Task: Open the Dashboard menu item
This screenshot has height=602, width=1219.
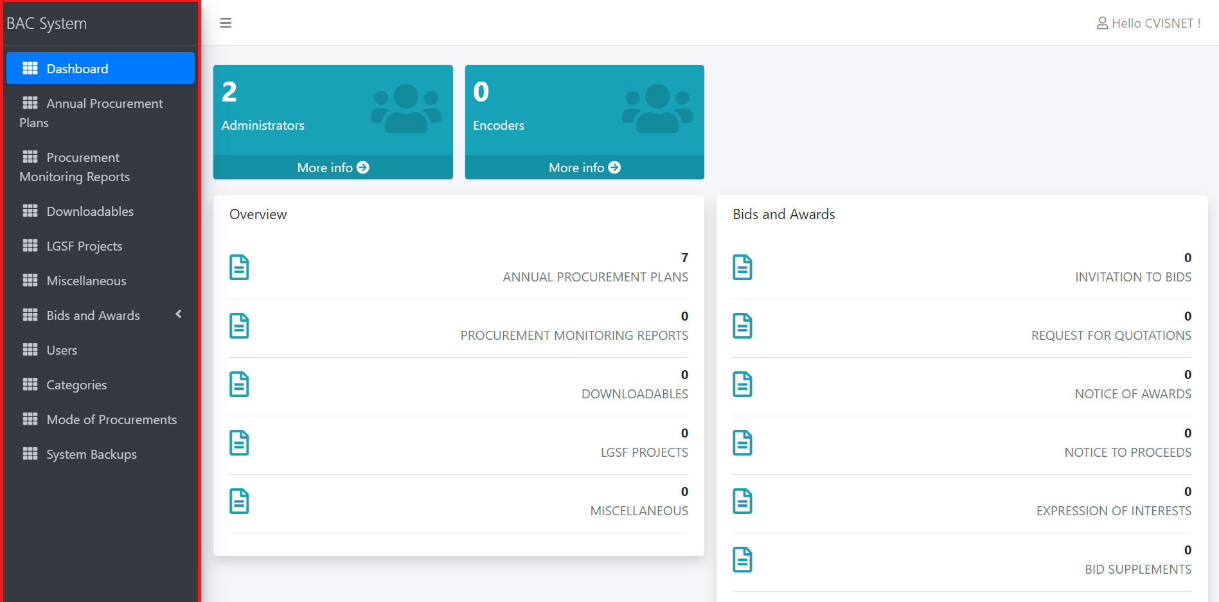Action: click(100, 68)
